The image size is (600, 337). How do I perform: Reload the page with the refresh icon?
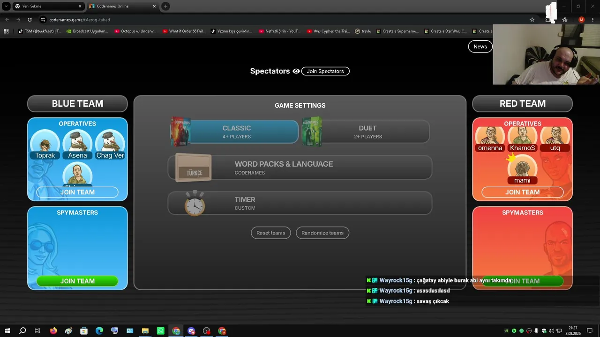(30, 20)
